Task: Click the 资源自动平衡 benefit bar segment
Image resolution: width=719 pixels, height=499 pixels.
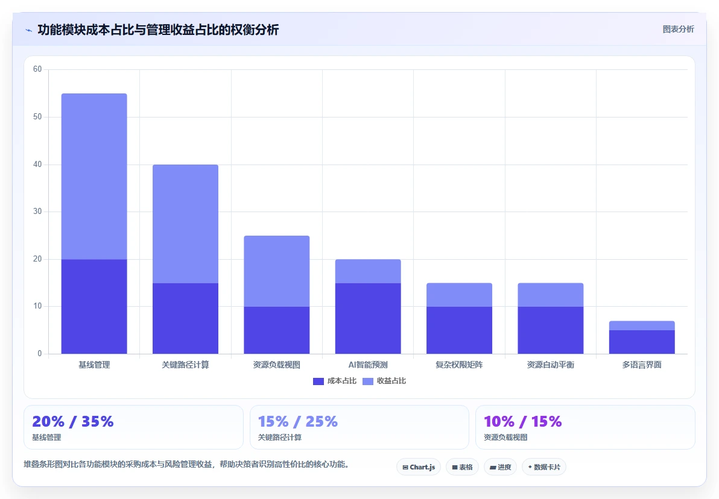Action: [550, 295]
